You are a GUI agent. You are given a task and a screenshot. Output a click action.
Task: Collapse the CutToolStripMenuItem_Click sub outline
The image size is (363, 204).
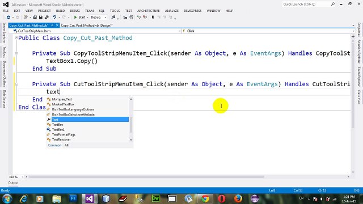[x=16, y=84]
